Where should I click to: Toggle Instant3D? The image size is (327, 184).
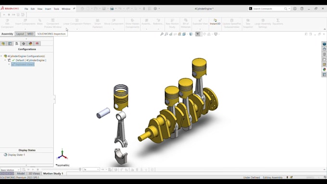click(215, 22)
